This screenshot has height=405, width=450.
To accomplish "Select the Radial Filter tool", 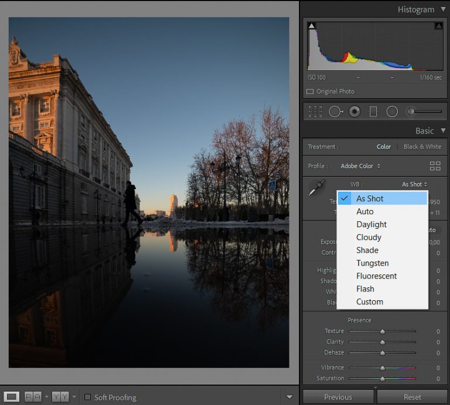I will [392, 112].
